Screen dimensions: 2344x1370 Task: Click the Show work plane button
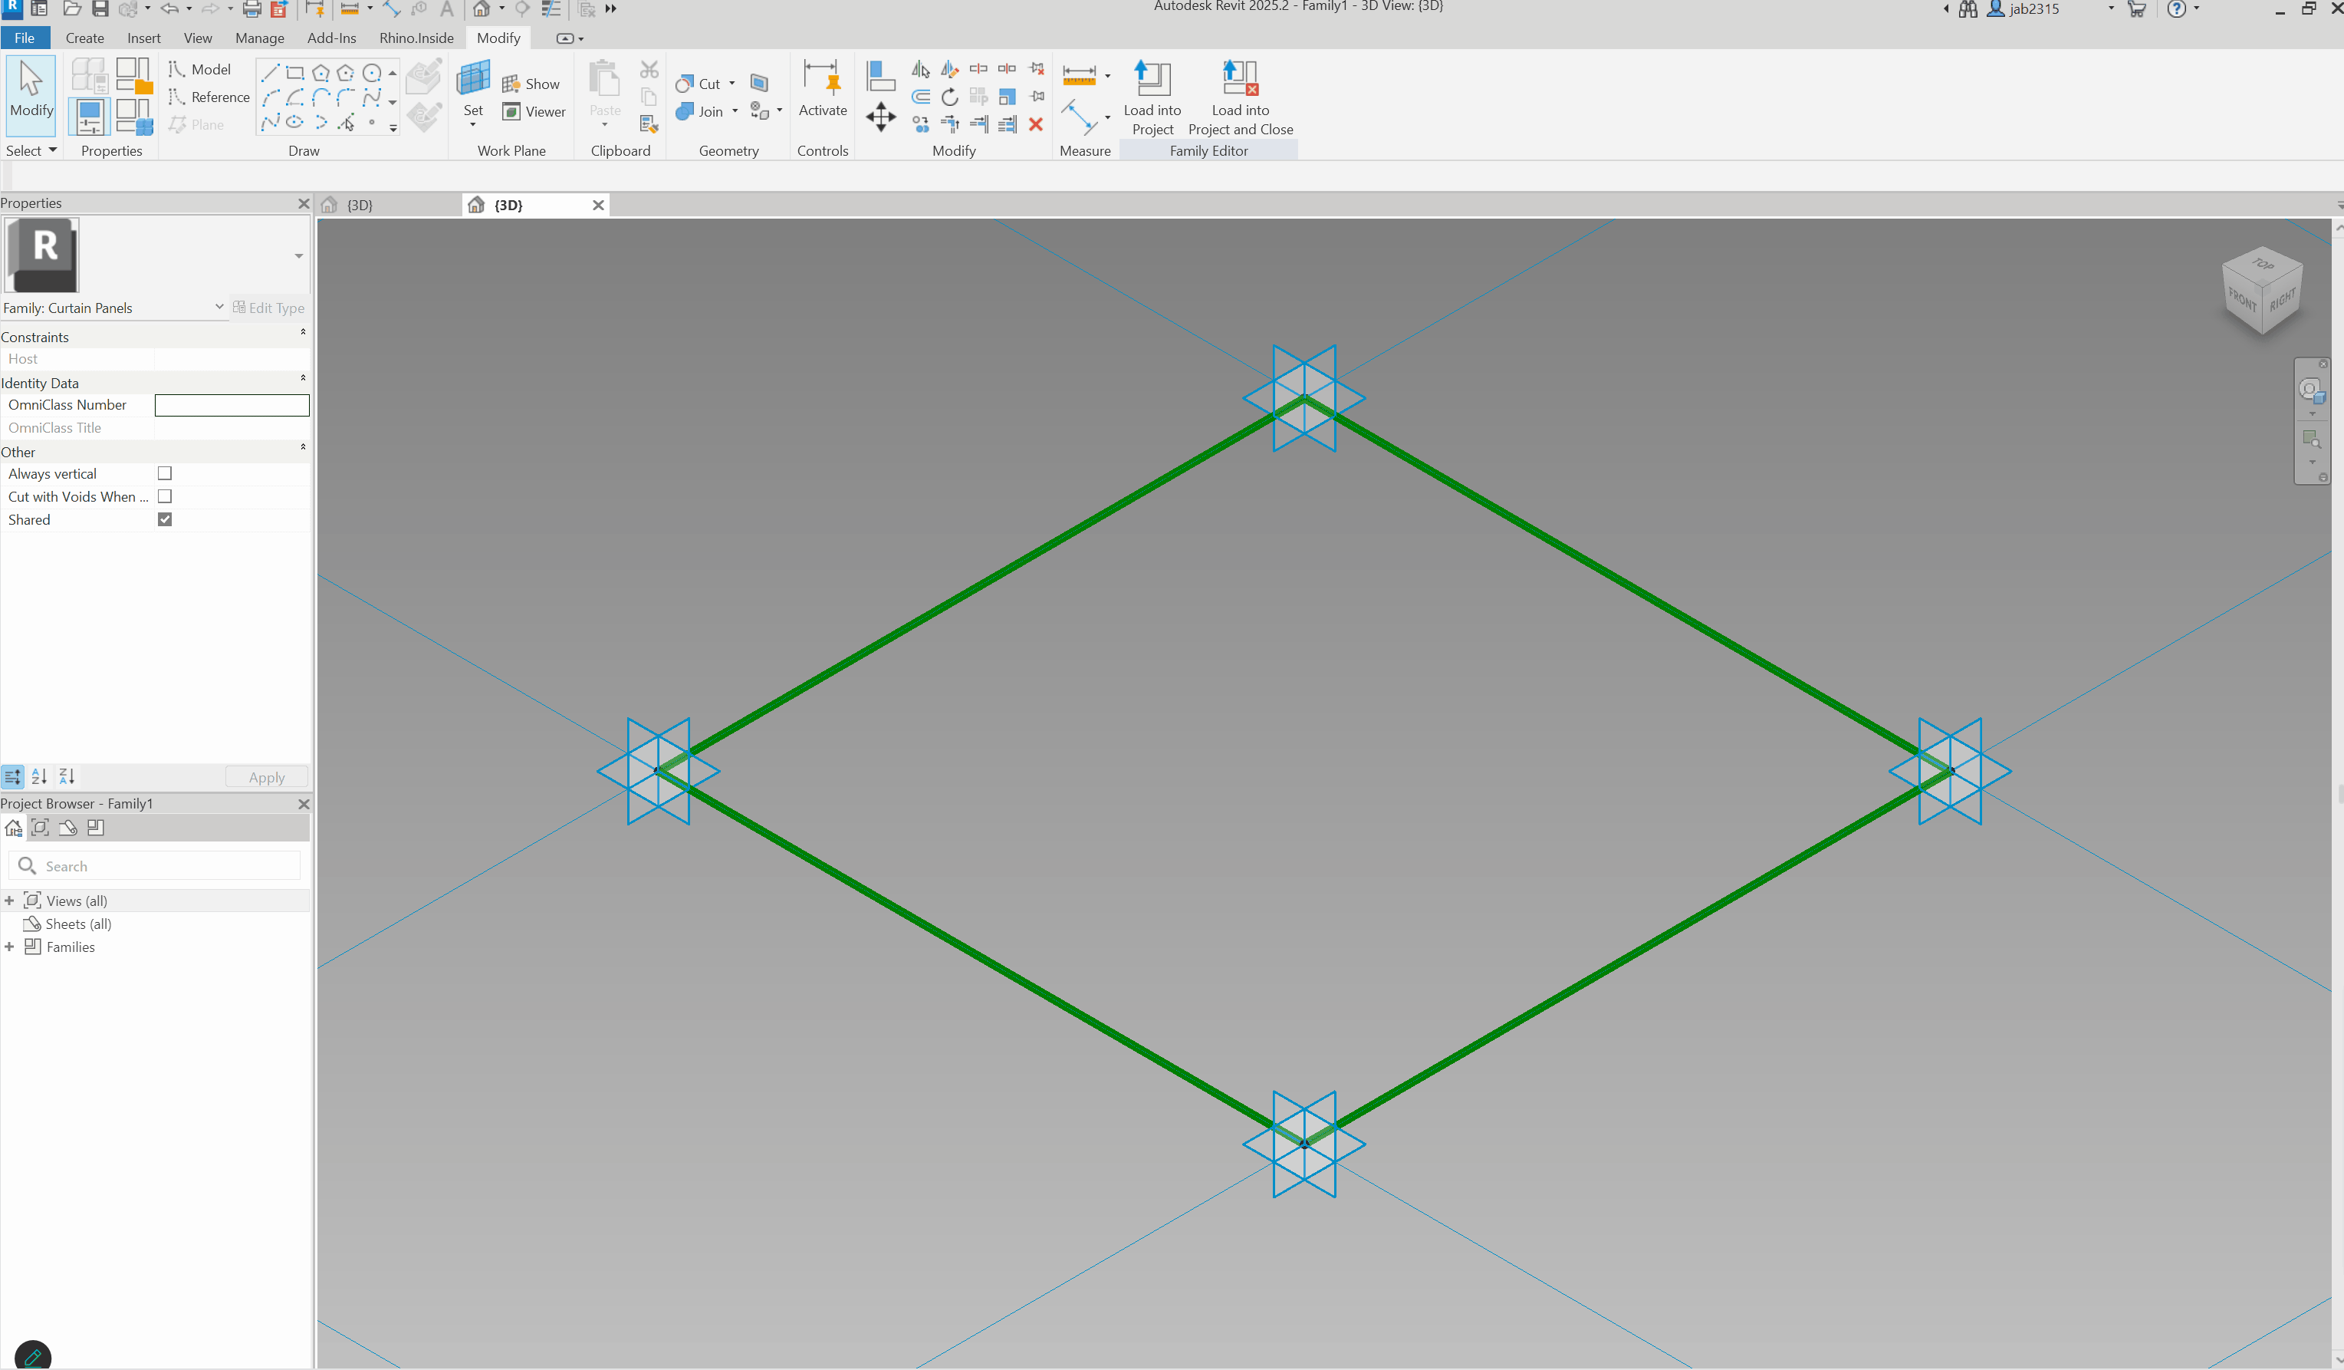pyautogui.click(x=531, y=84)
